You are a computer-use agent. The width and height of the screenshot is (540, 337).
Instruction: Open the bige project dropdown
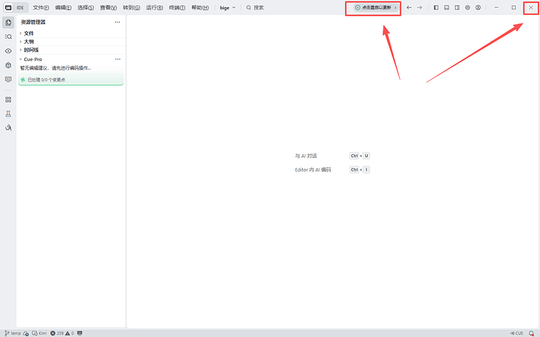click(228, 8)
